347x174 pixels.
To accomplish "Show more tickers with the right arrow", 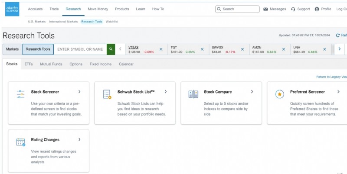I will pyautogui.click(x=340, y=49).
